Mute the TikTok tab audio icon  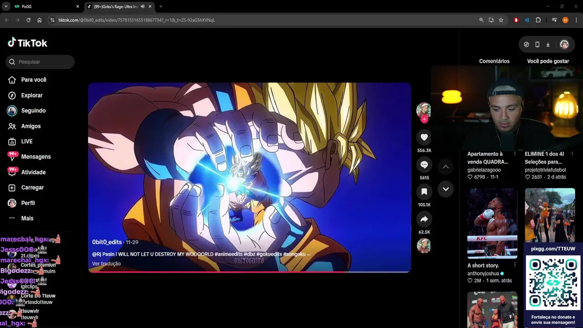(143, 6)
